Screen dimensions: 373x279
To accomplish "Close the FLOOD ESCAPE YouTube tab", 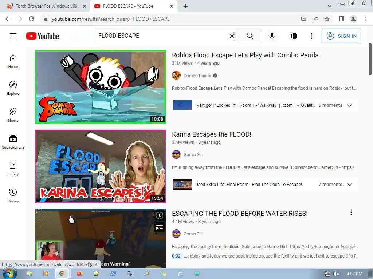I will point(172,6).
